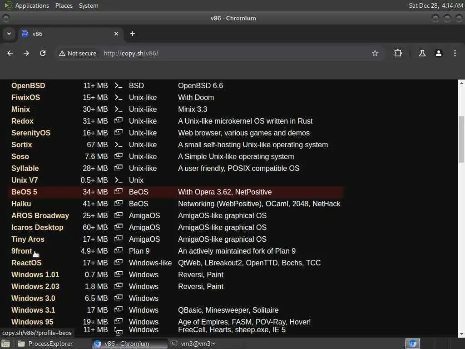Launch Syllable from the list
The image size is (465, 349).
(x=25, y=168)
